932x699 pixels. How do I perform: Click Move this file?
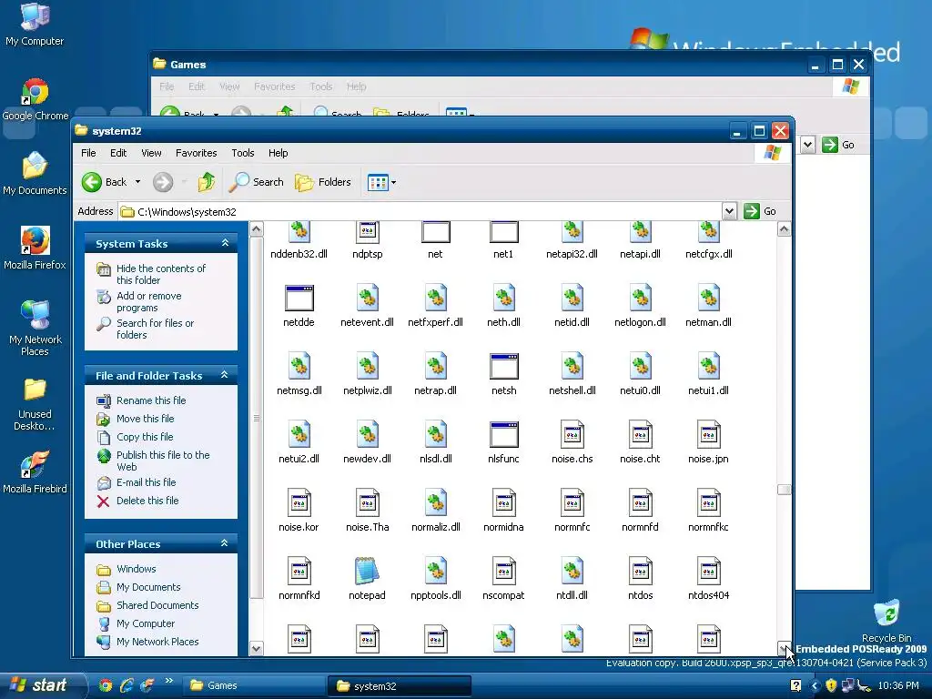(145, 419)
